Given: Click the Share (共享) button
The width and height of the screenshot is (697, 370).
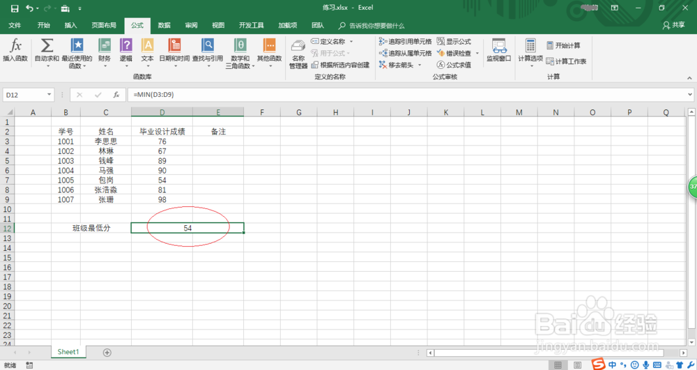Looking at the screenshot, I should point(674,25).
